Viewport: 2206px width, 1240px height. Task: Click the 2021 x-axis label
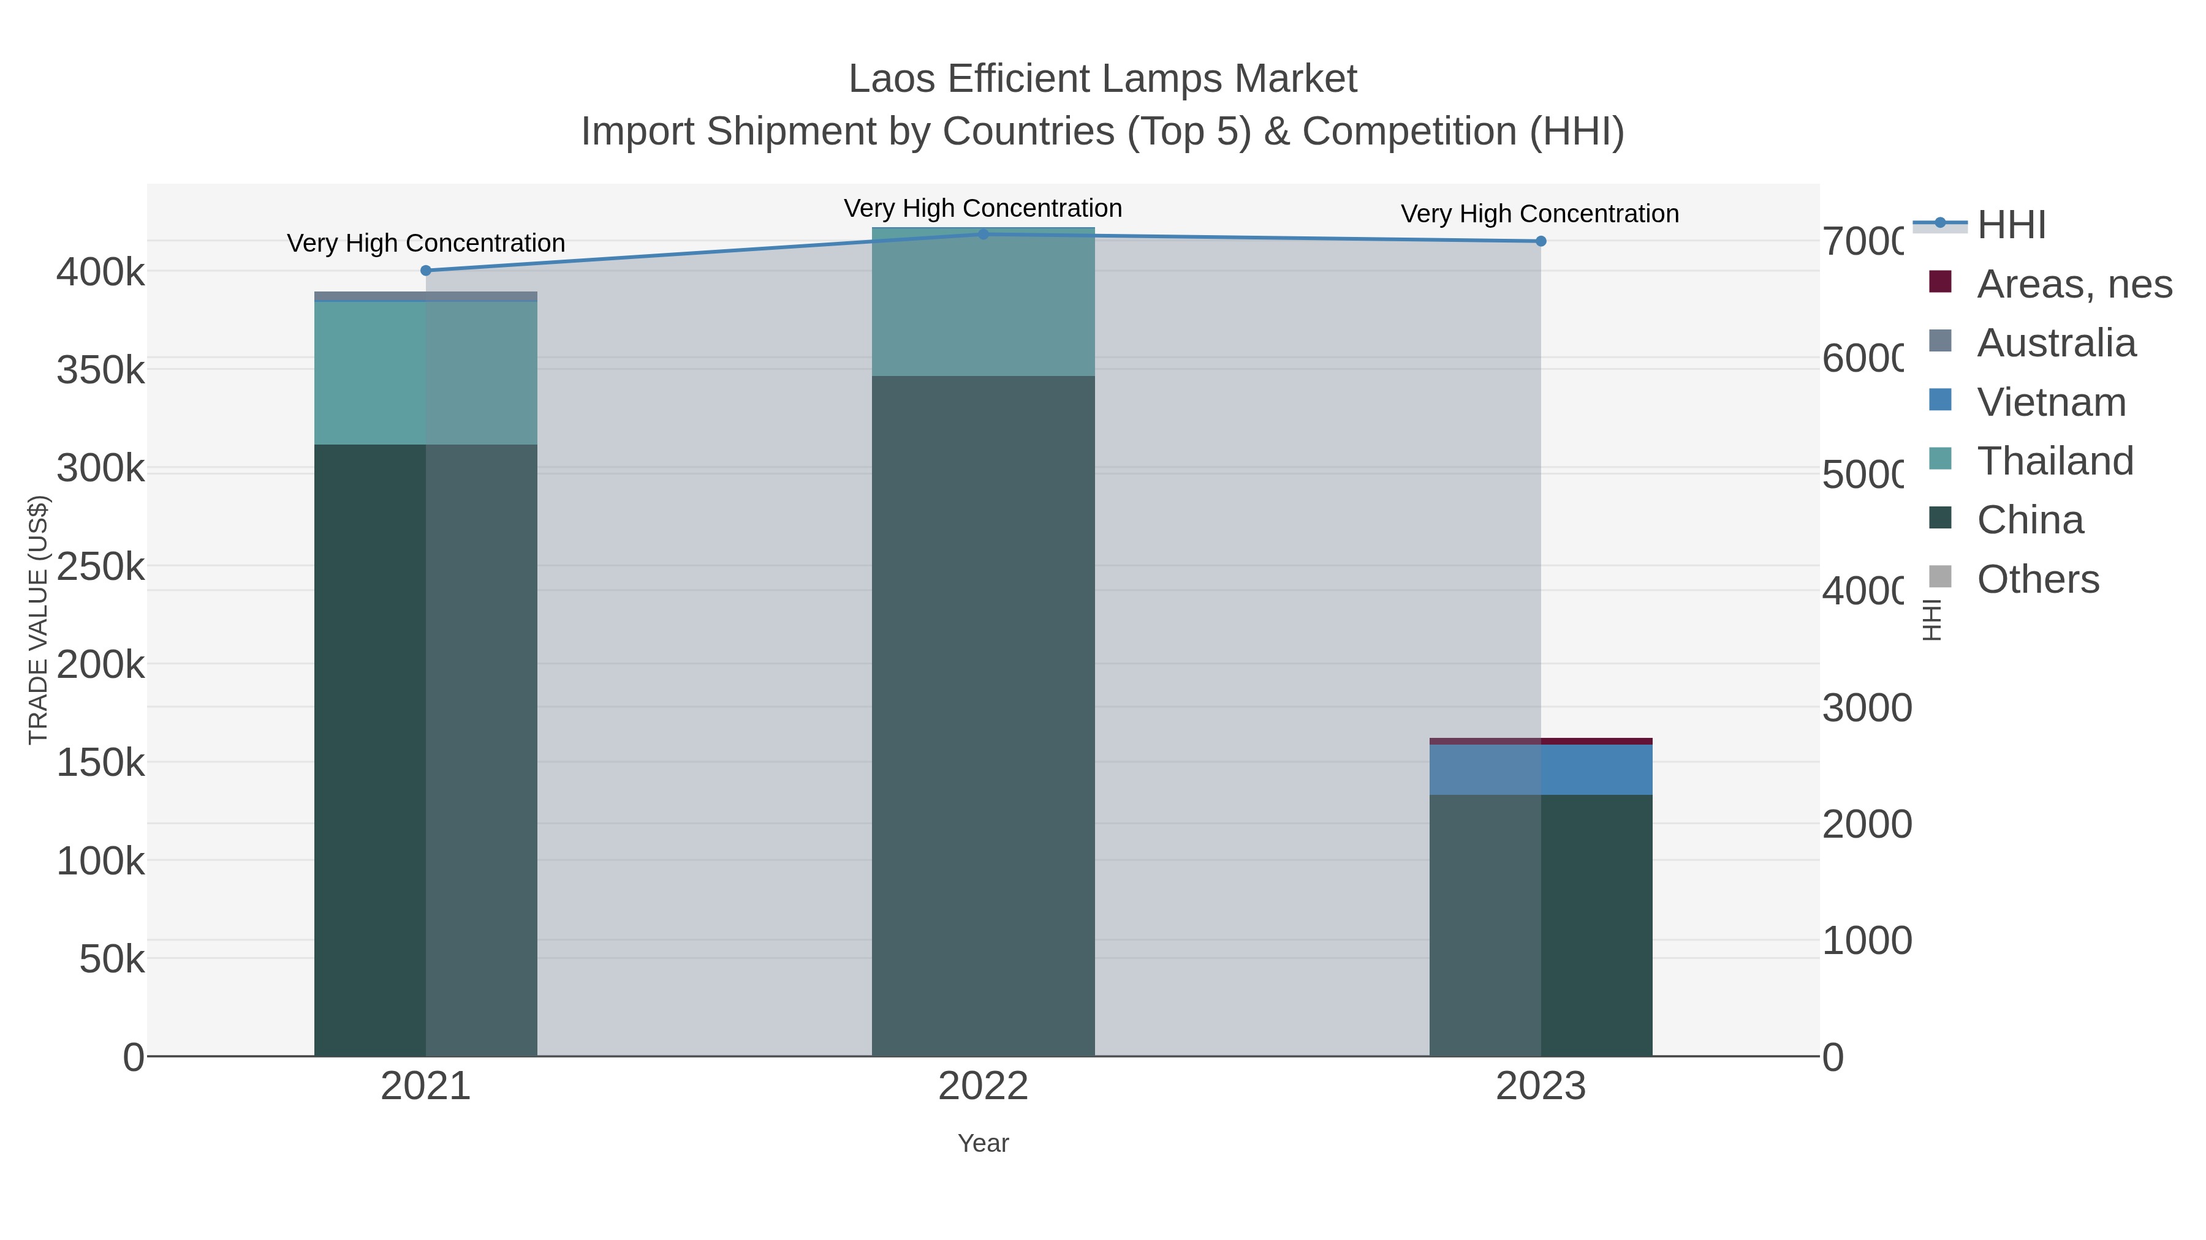(426, 1086)
